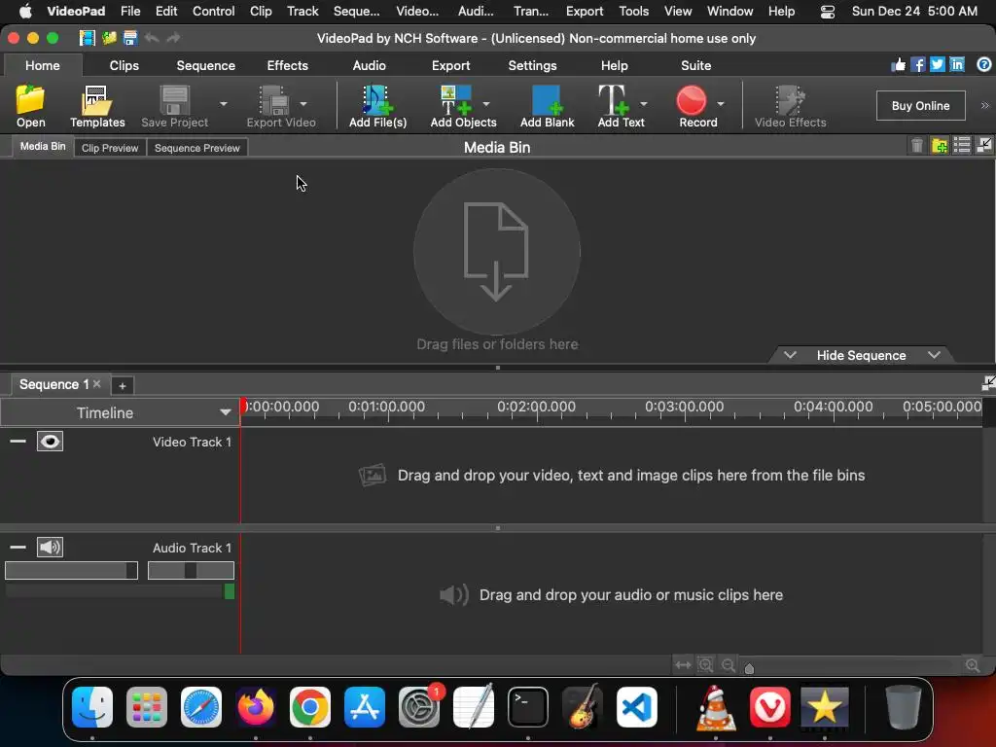Screen dimensions: 996x747
Task: Adjust Audio Track 1 volume slider
Action: [x=71, y=570]
